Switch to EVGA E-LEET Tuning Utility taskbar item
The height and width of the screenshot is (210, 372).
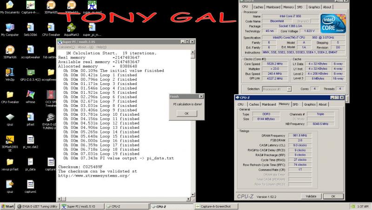pyautogui.click(x=38, y=206)
